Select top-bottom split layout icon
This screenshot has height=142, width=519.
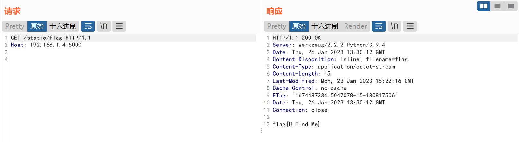click(497, 6)
